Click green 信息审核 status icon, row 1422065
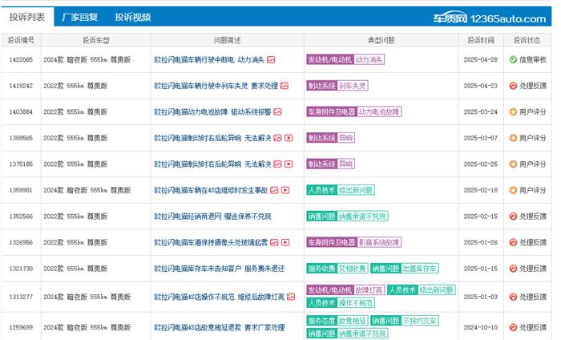The width and height of the screenshot is (561, 340). pos(513,60)
